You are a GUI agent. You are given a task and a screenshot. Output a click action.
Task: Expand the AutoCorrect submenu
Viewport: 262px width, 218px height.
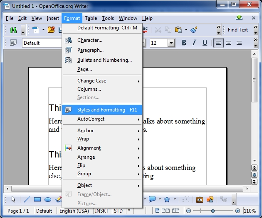click(102, 119)
